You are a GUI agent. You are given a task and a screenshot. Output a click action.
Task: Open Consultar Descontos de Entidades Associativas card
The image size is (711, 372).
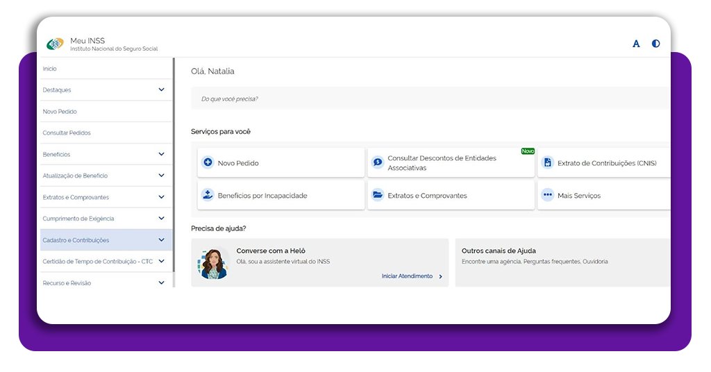tap(451, 162)
